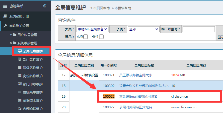223x113 pixels.
Task: Click the 系统维护设置 wrench icon
Action: click(x=5, y=26)
